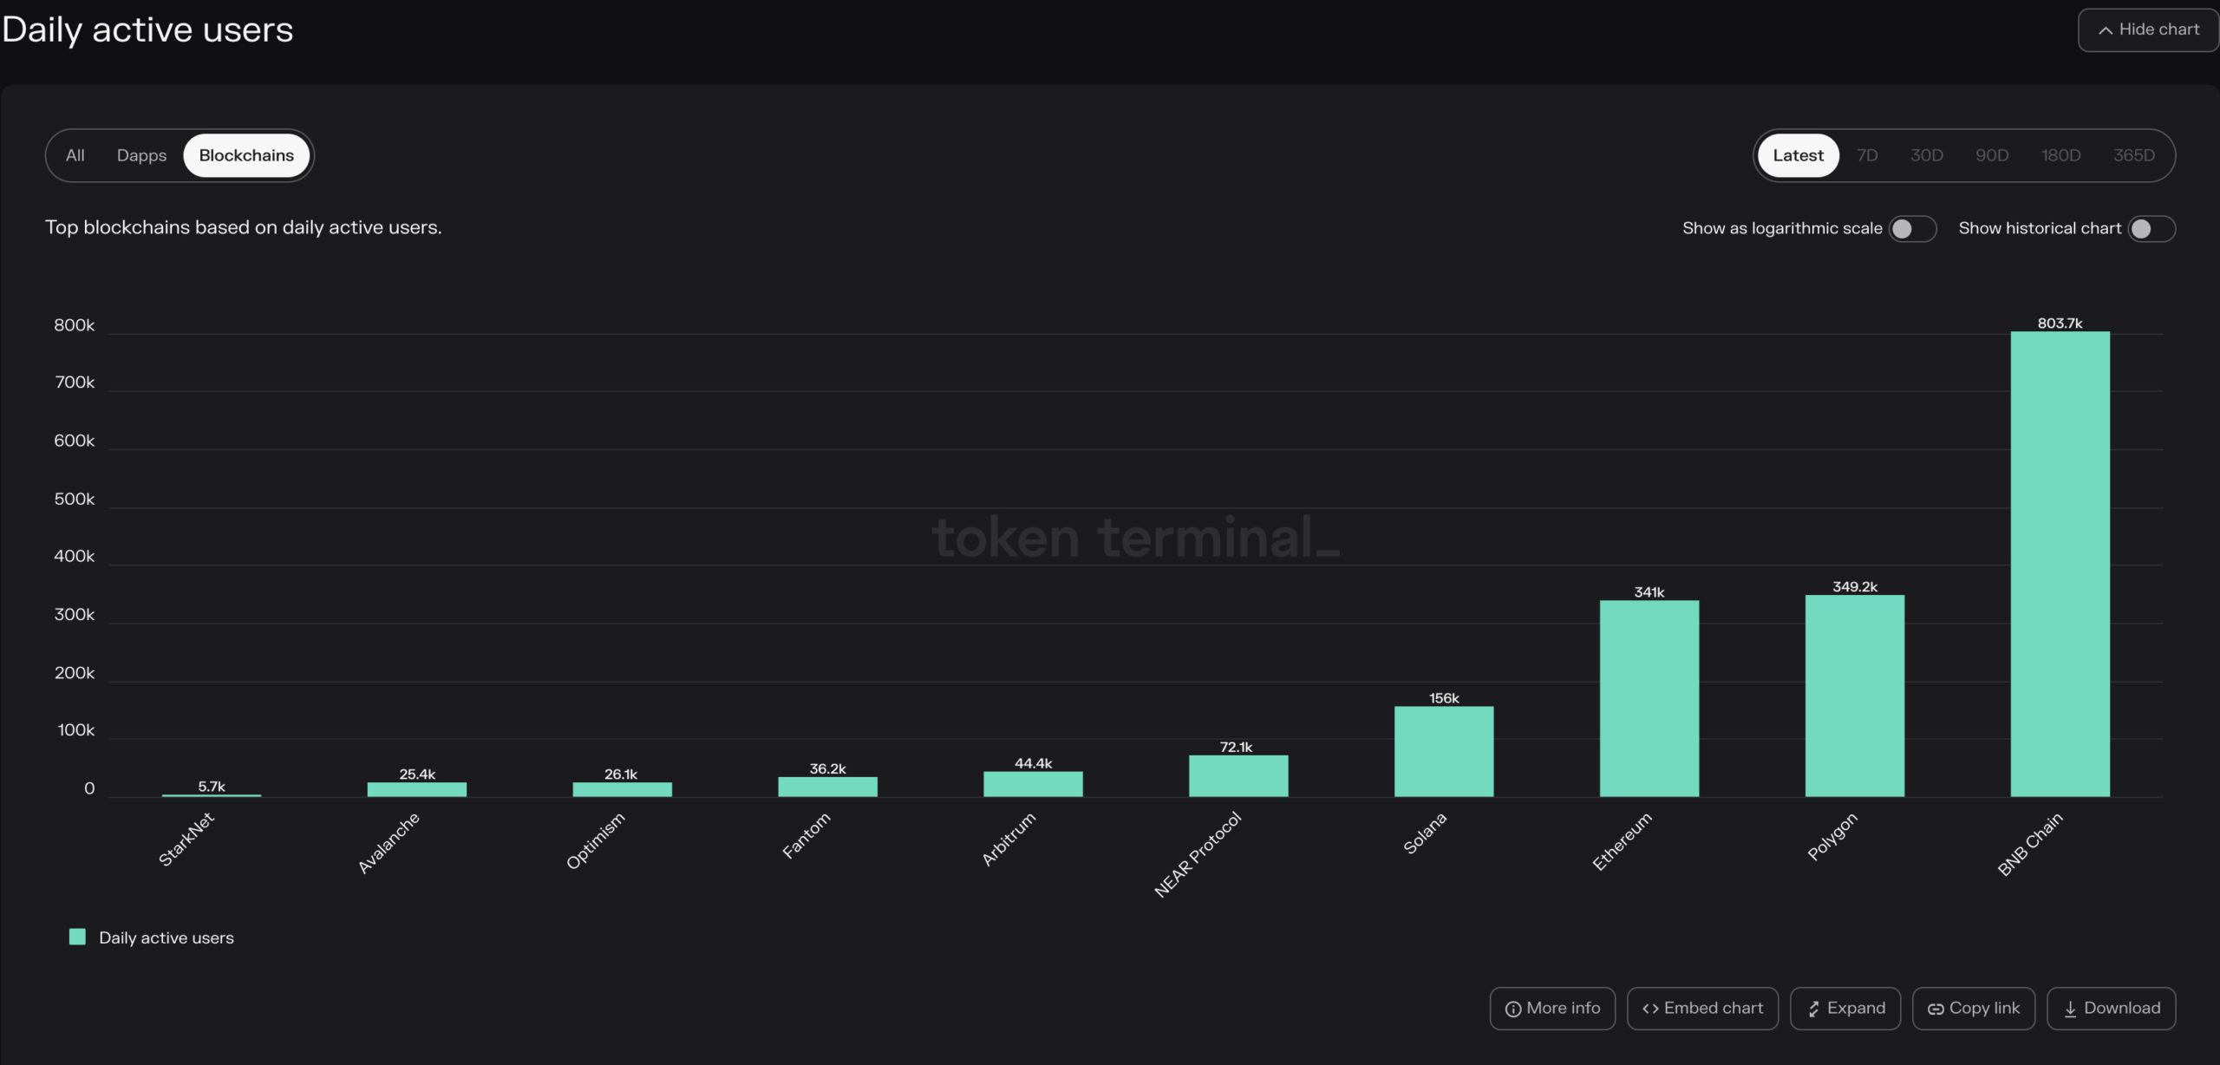Click the 44.4k value label
This screenshot has width=2220, height=1065.
coord(1033,763)
